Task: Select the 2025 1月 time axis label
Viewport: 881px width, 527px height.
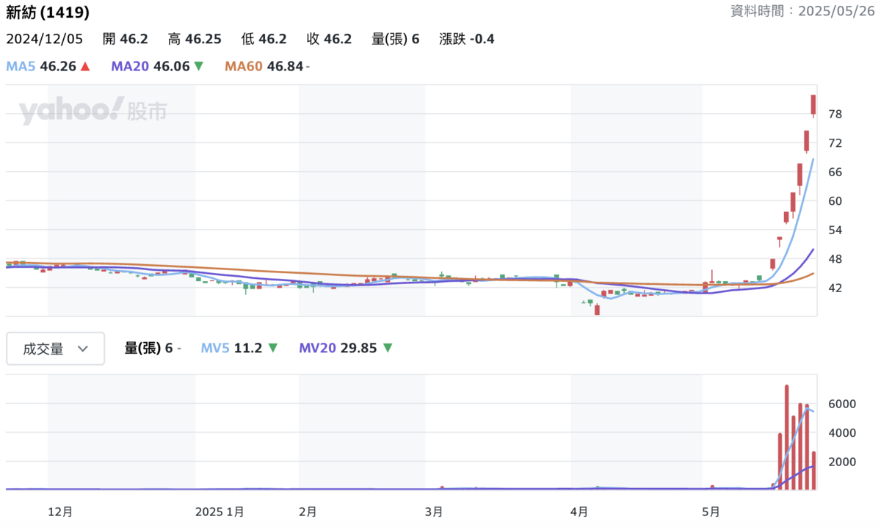Action: pyautogui.click(x=220, y=511)
